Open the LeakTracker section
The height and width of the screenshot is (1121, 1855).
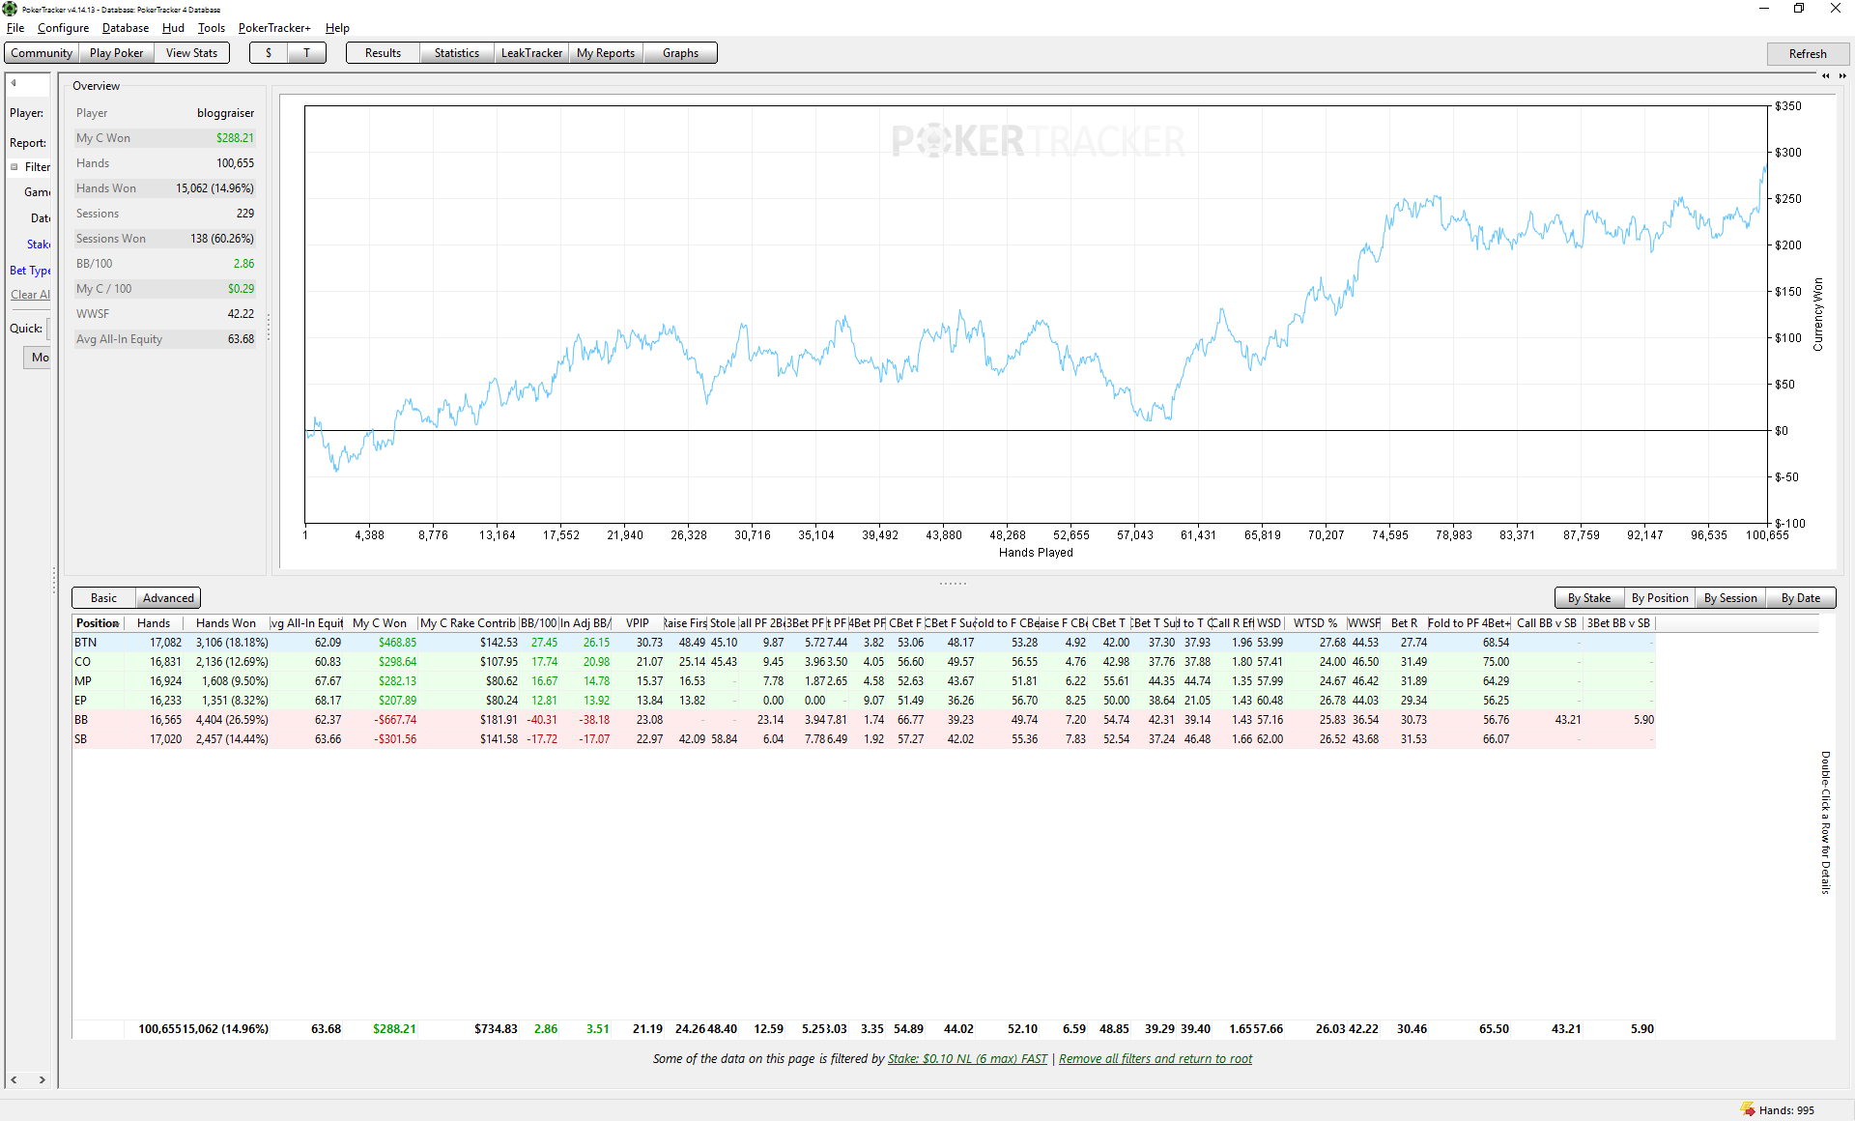tap(531, 53)
